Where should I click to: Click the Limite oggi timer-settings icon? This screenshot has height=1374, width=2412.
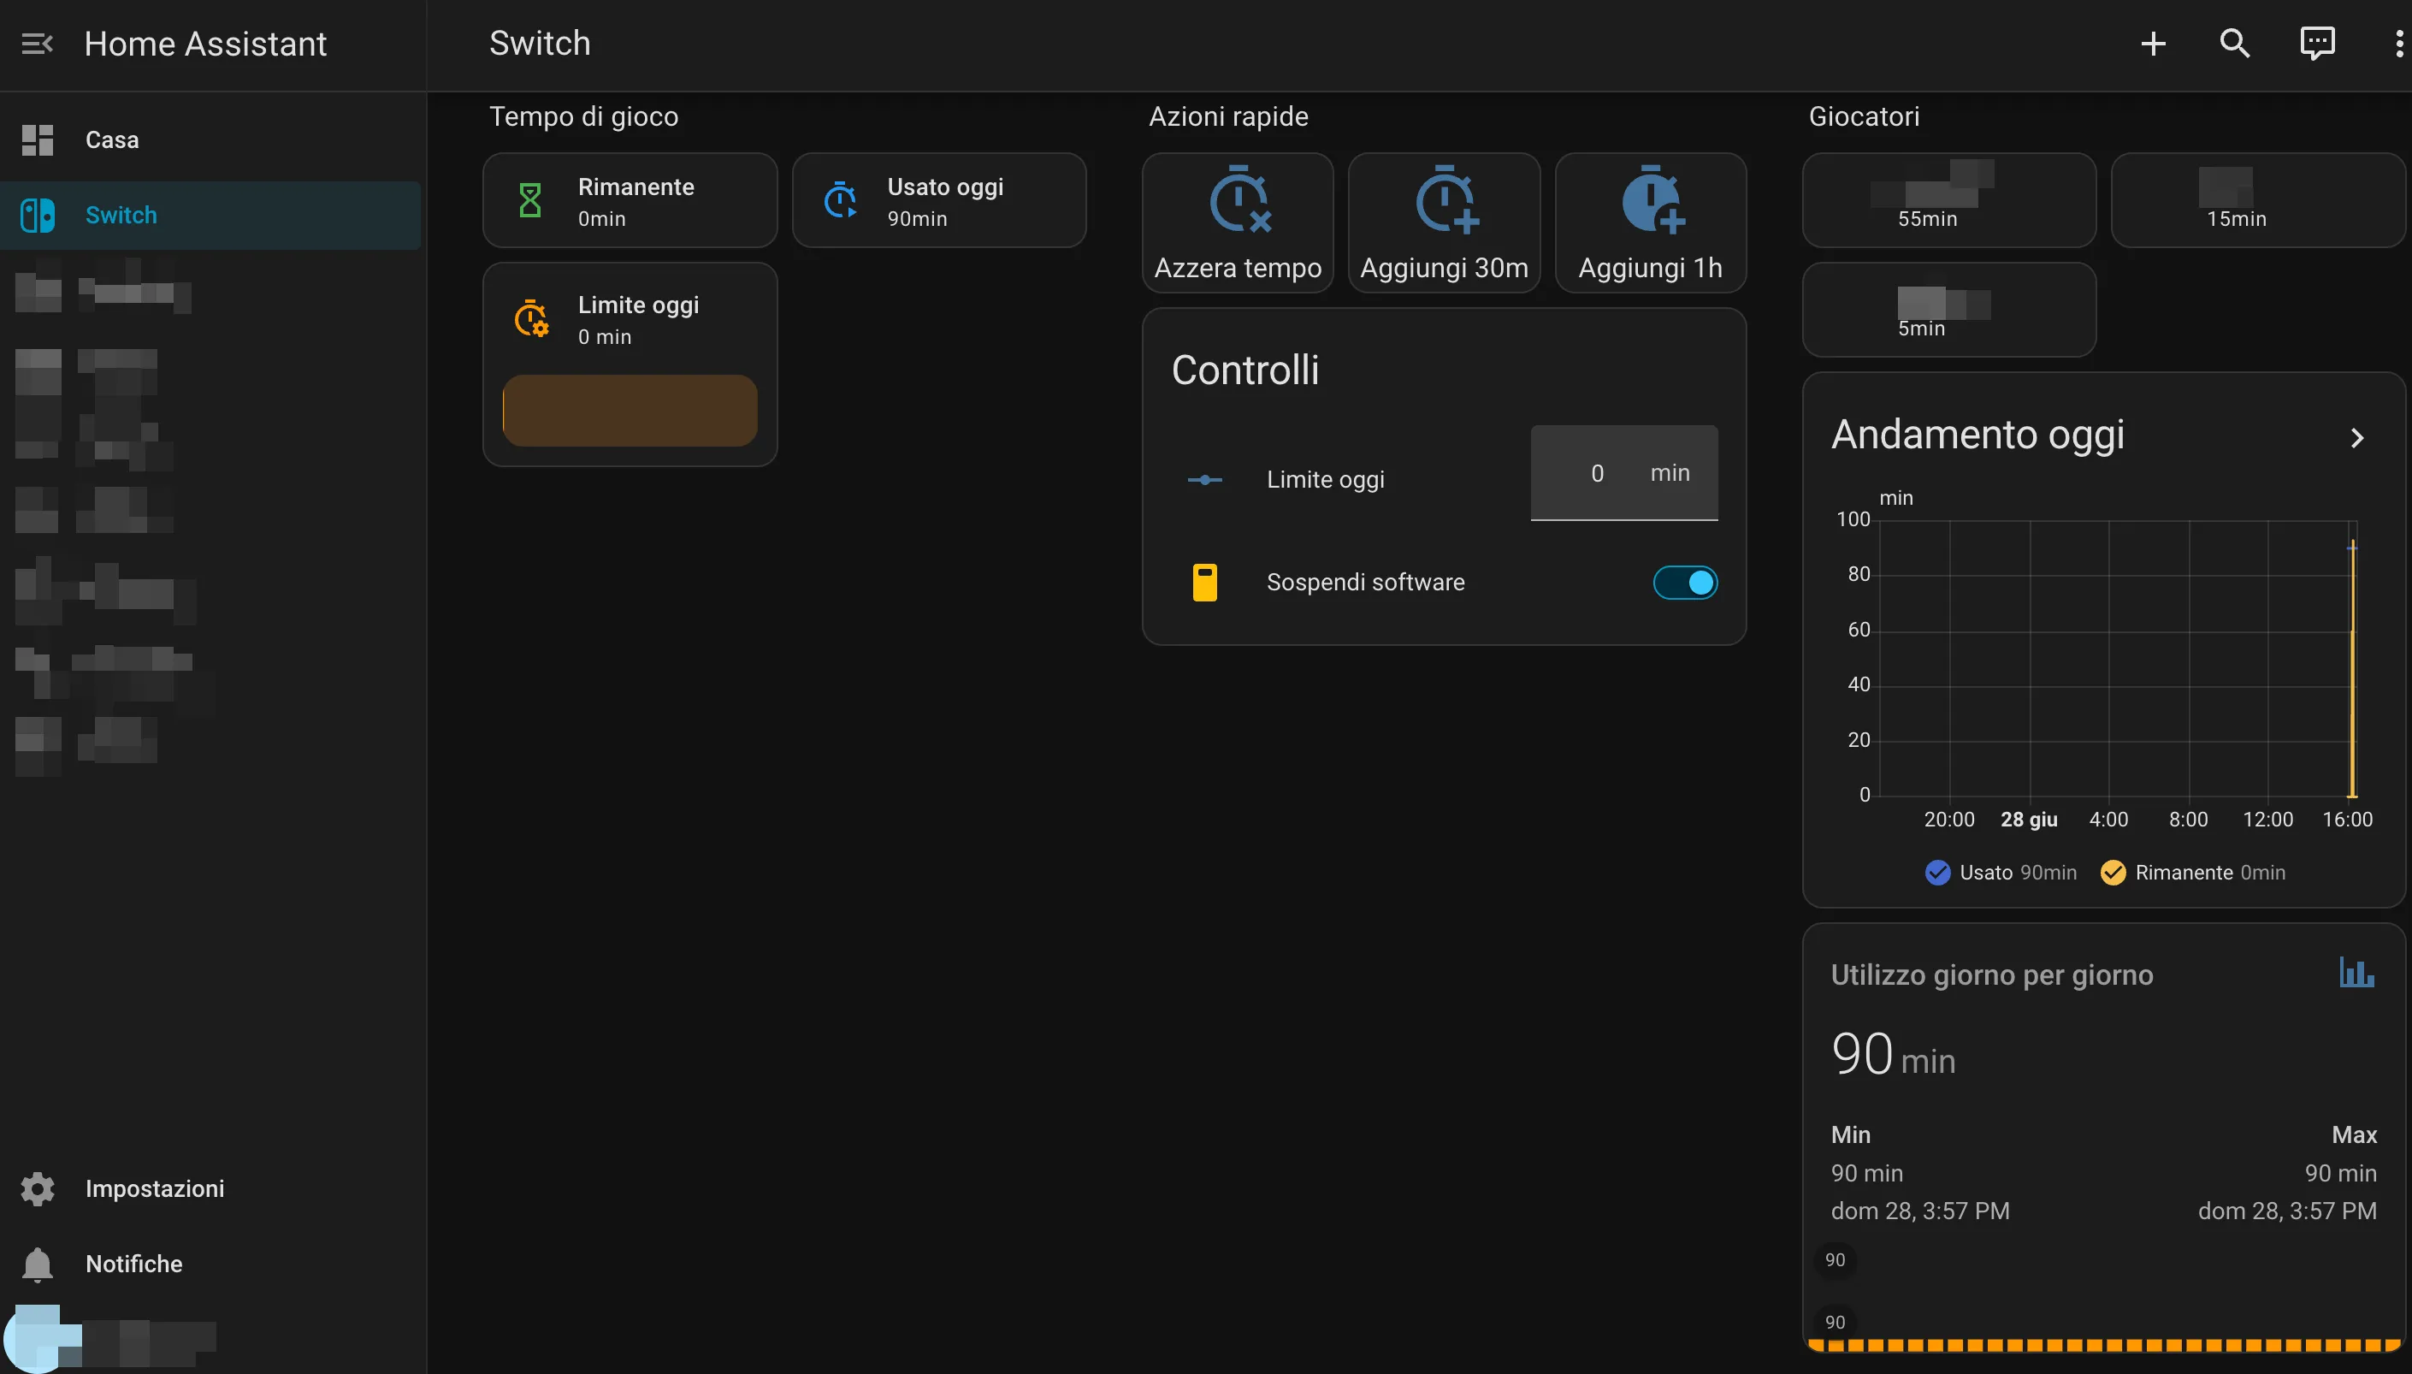click(x=531, y=319)
